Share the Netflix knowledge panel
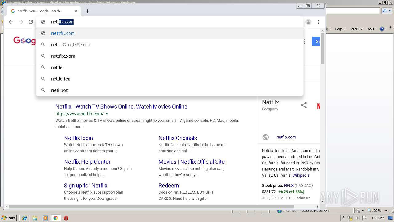Viewport: 394px width, 222px height. pyautogui.click(x=304, y=105)
